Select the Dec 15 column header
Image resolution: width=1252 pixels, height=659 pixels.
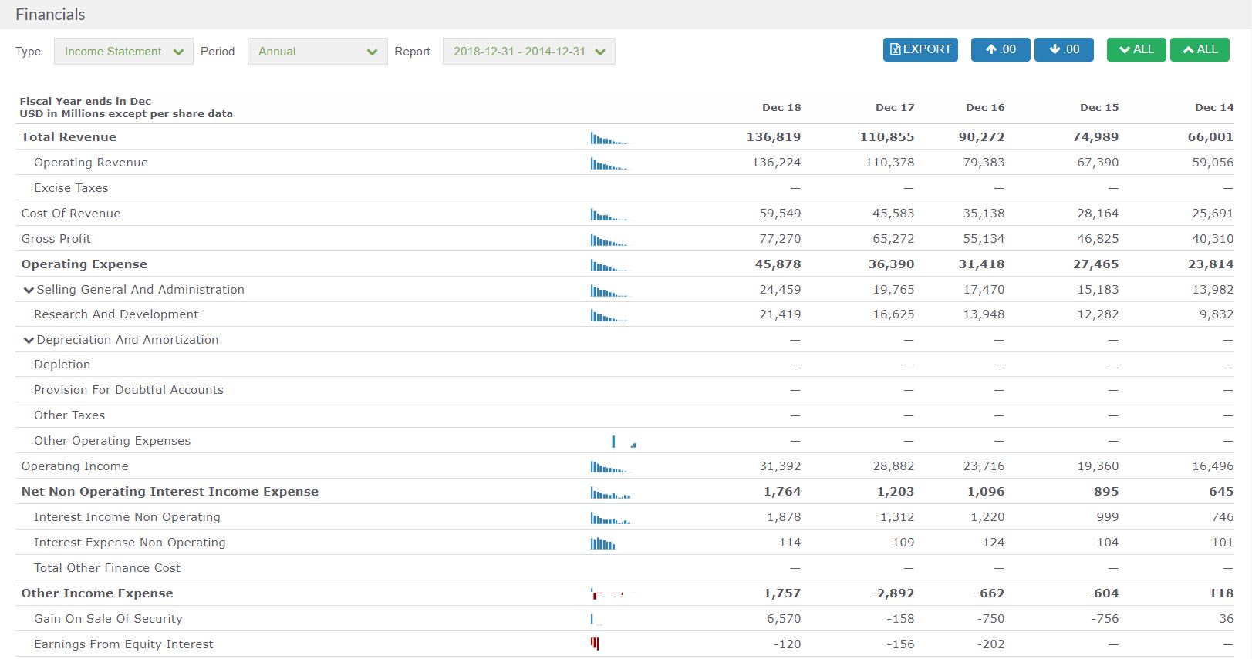pyautogui.click(x=1099, y=107)
